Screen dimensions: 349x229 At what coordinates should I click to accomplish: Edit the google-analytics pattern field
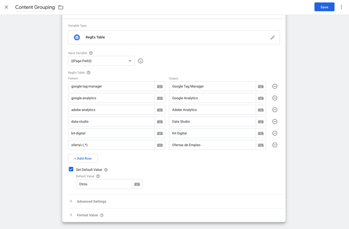111,98
